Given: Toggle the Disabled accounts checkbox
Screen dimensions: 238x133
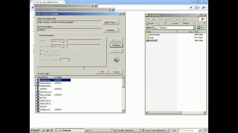Looking at the screenshot, I should [41, 51].
